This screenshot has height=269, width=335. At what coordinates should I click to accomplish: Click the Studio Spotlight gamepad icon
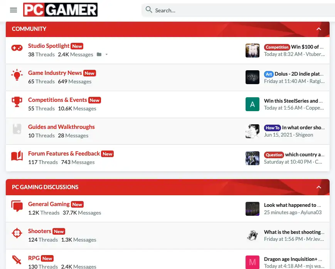click(17, 48)
